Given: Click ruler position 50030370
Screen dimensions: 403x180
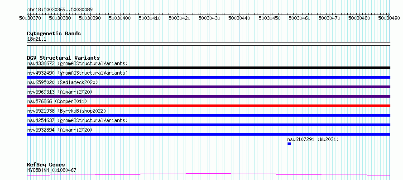Looking at the screenshot, I should [30, 18].
